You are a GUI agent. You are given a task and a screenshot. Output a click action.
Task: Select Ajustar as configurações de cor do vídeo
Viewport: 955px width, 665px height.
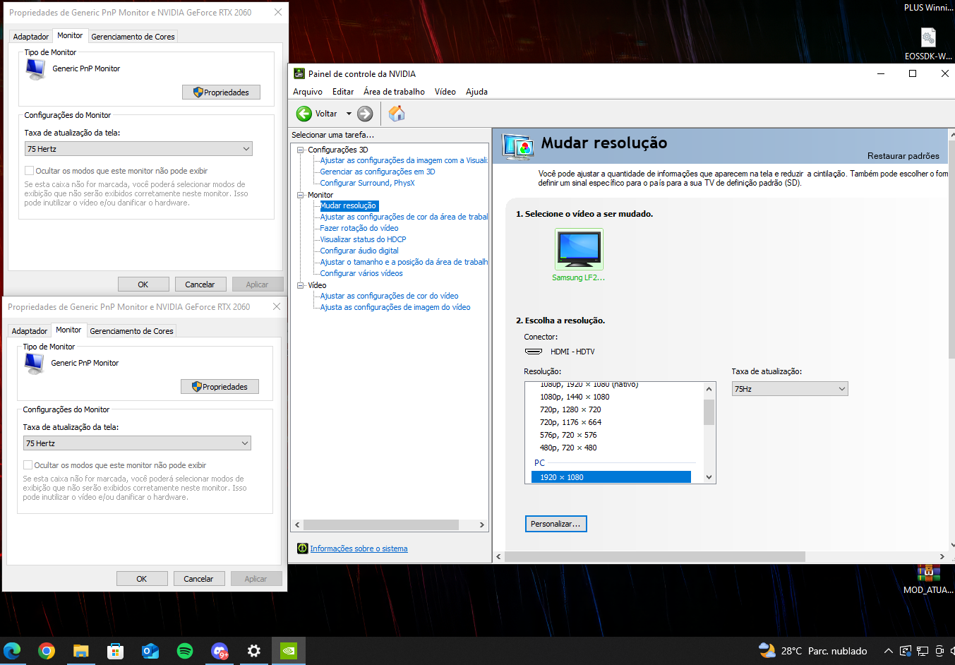coord(389,296)
